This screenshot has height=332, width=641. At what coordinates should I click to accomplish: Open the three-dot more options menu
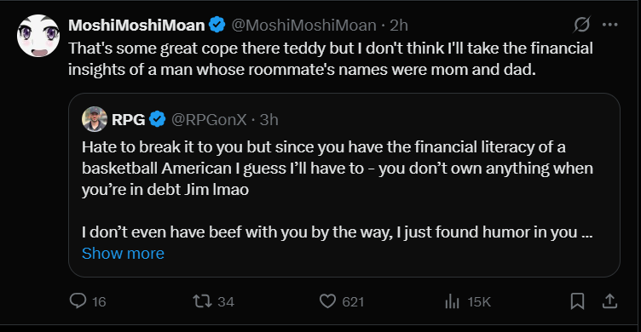610,25
